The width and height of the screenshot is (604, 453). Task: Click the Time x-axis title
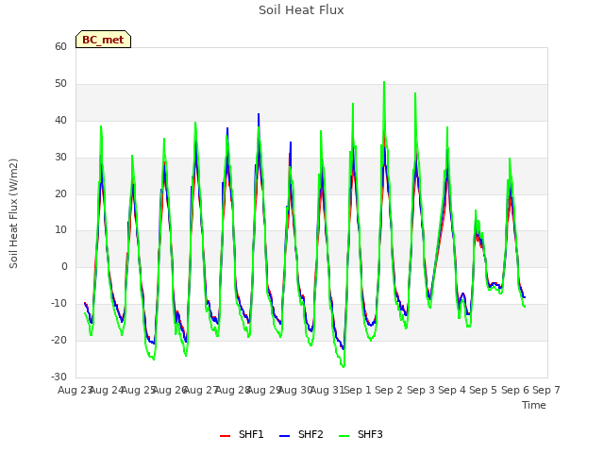click(x=534, y=405)
